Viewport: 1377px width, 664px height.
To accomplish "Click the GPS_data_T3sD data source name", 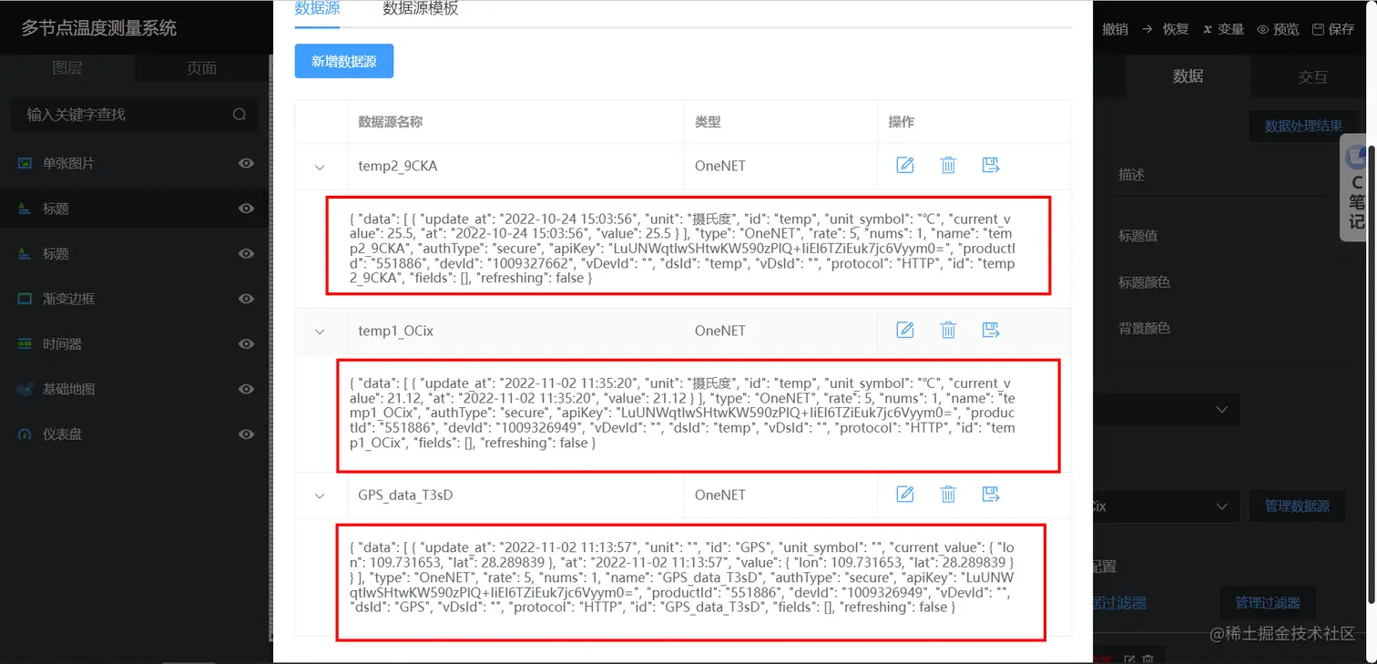I will [405, 495].
